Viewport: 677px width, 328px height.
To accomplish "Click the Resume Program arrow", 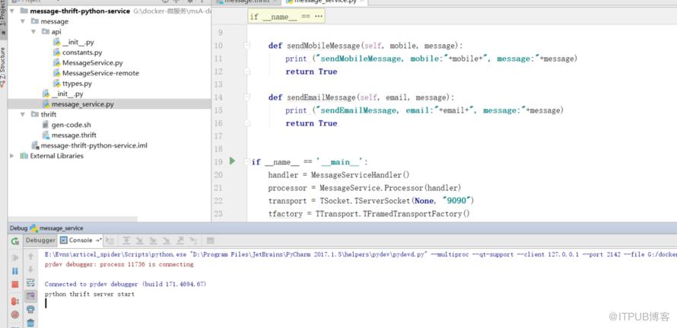I will pos(15,258).
